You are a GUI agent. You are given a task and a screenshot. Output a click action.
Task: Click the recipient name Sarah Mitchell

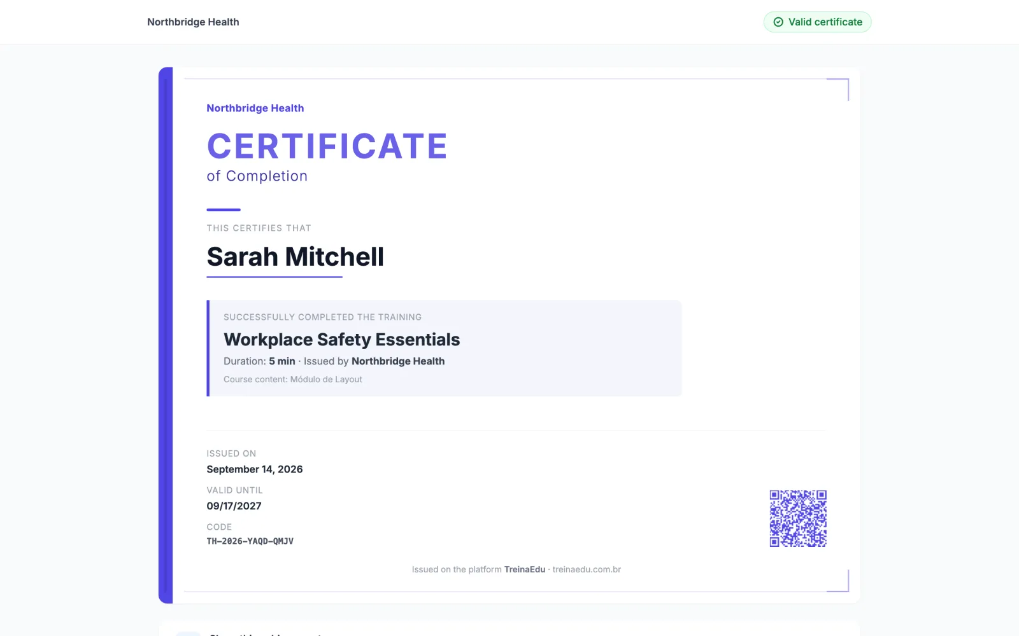click(296, 257)
